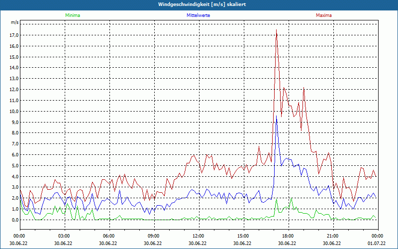Image resolution: width=398 pixels, height=249 pixels.
Task: Click the 15:00 time axis label
Action: [x=244, y=236]
